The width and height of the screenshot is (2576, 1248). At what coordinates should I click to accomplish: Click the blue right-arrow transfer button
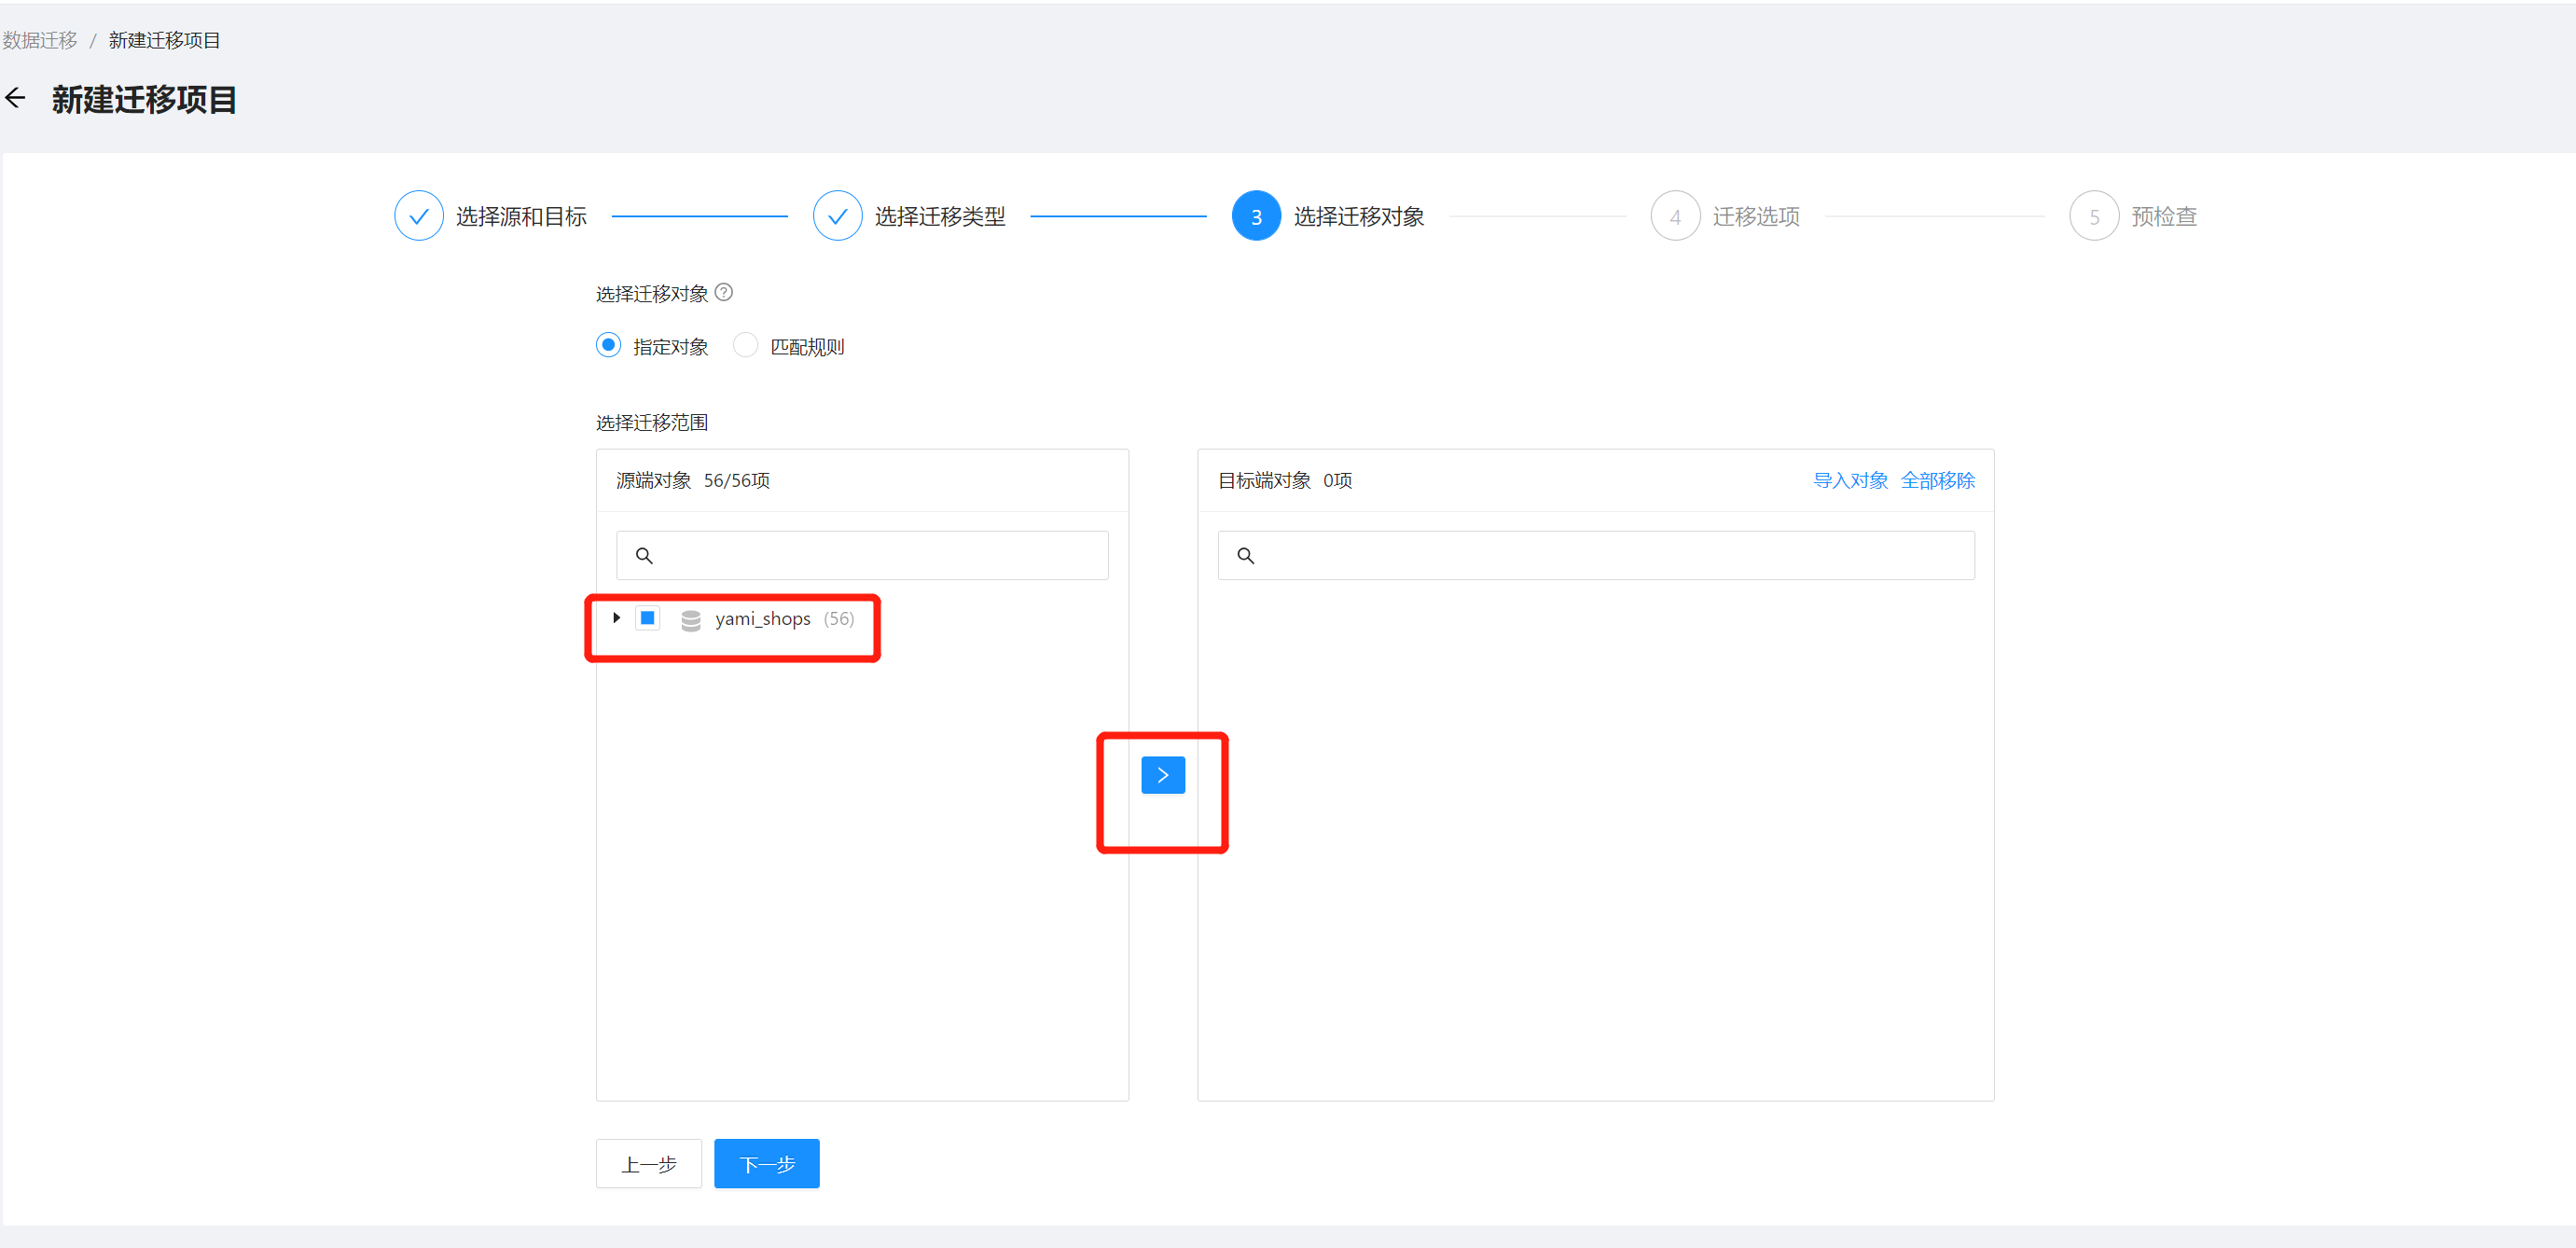1162,775
